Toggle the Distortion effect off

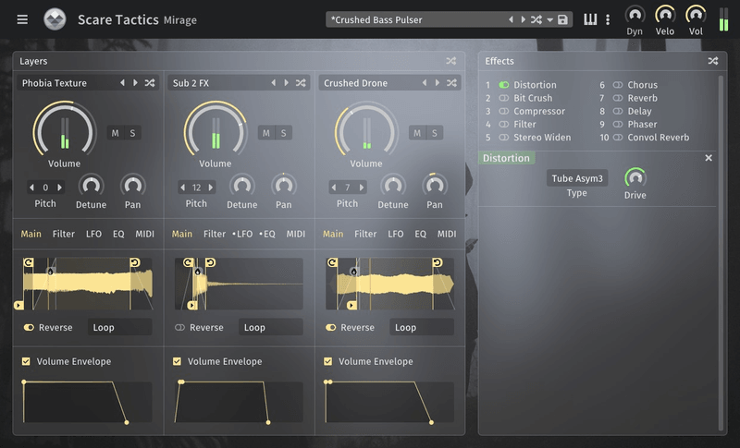[x=504, y=85]
